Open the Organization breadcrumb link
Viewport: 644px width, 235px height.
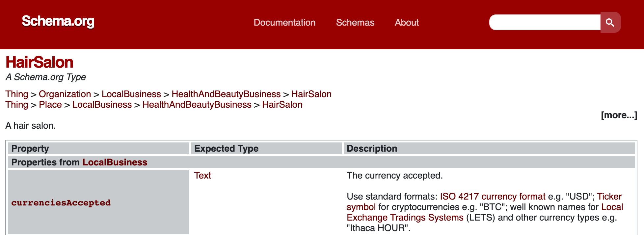pos(65,94)
